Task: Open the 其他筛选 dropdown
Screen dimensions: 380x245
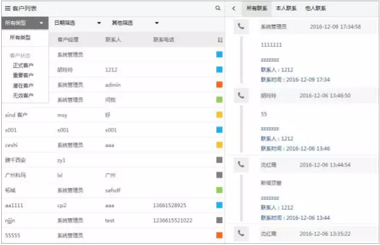Action: coord(135,23)
